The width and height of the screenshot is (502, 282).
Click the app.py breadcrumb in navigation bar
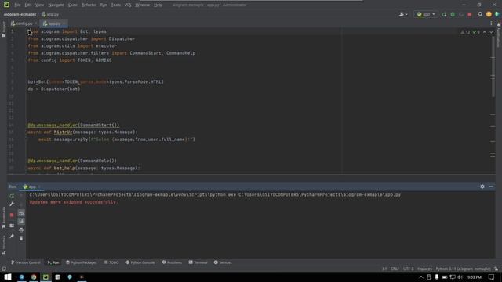(50, 14)
